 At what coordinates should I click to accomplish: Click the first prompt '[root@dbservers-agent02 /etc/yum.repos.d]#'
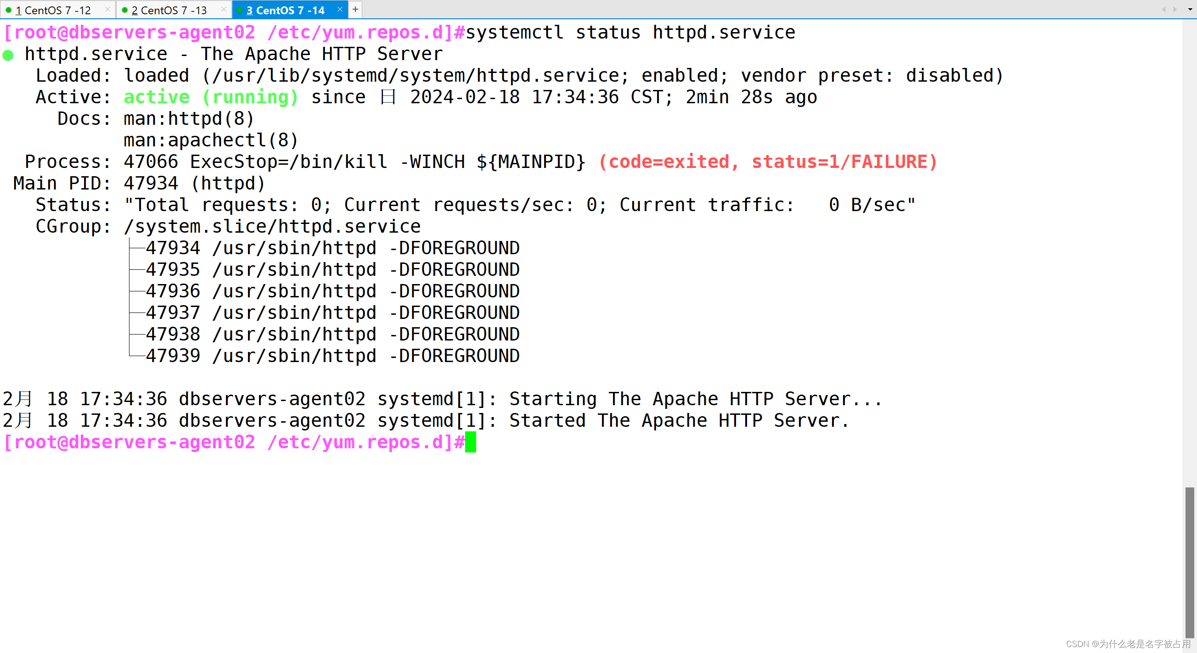pos(234,33)
